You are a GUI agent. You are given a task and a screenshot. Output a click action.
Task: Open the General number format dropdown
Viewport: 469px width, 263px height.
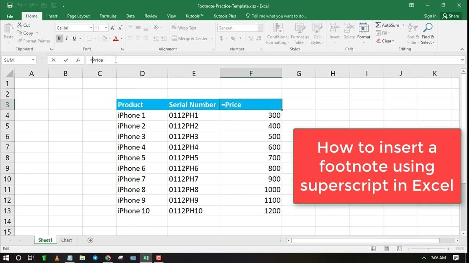click(x=260, y=28)
